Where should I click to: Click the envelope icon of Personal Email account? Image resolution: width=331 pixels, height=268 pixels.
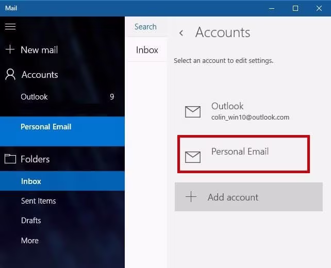193,157
